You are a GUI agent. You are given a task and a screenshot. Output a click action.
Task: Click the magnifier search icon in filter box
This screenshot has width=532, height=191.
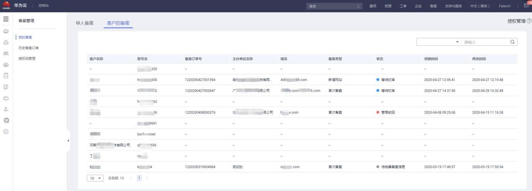[512, 42]
